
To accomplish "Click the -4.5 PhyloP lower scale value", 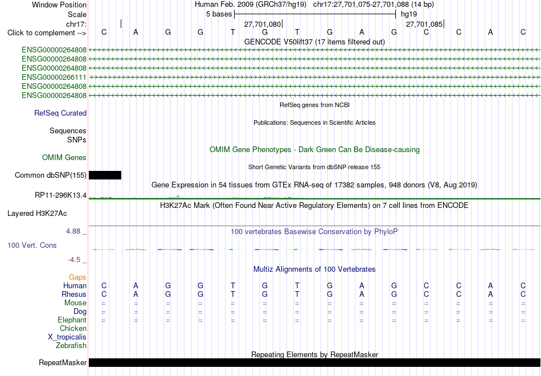I will tap(74, 260).
